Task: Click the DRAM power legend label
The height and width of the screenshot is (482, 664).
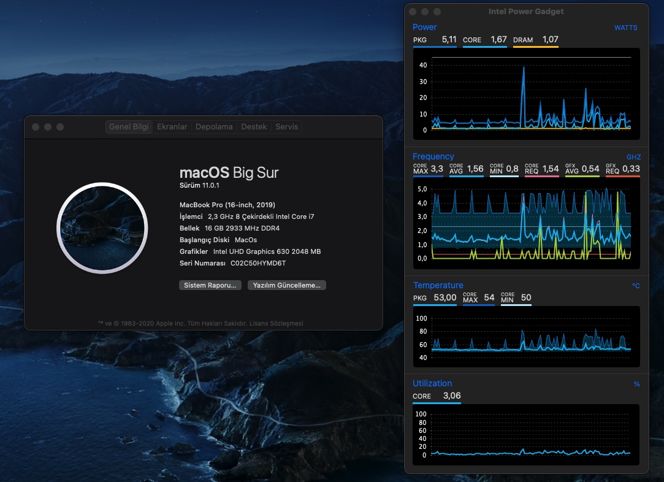Action: [x=523, y=40]
